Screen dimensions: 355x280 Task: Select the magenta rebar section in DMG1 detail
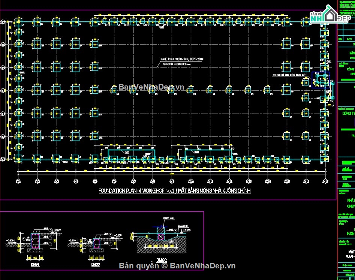pyautogui.click(x=35, y=241)
